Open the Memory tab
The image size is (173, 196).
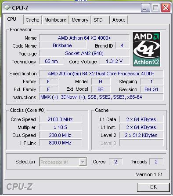(x=80, y=20)
